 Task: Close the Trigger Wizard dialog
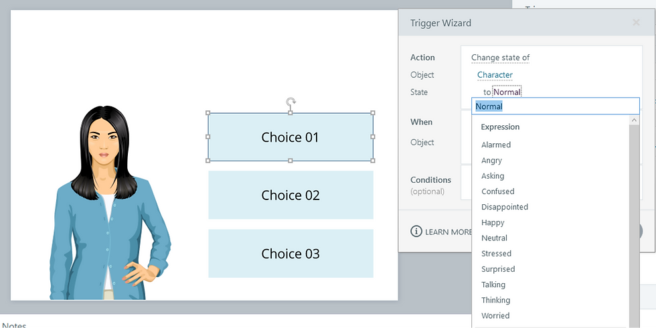[x=636, y=23]
